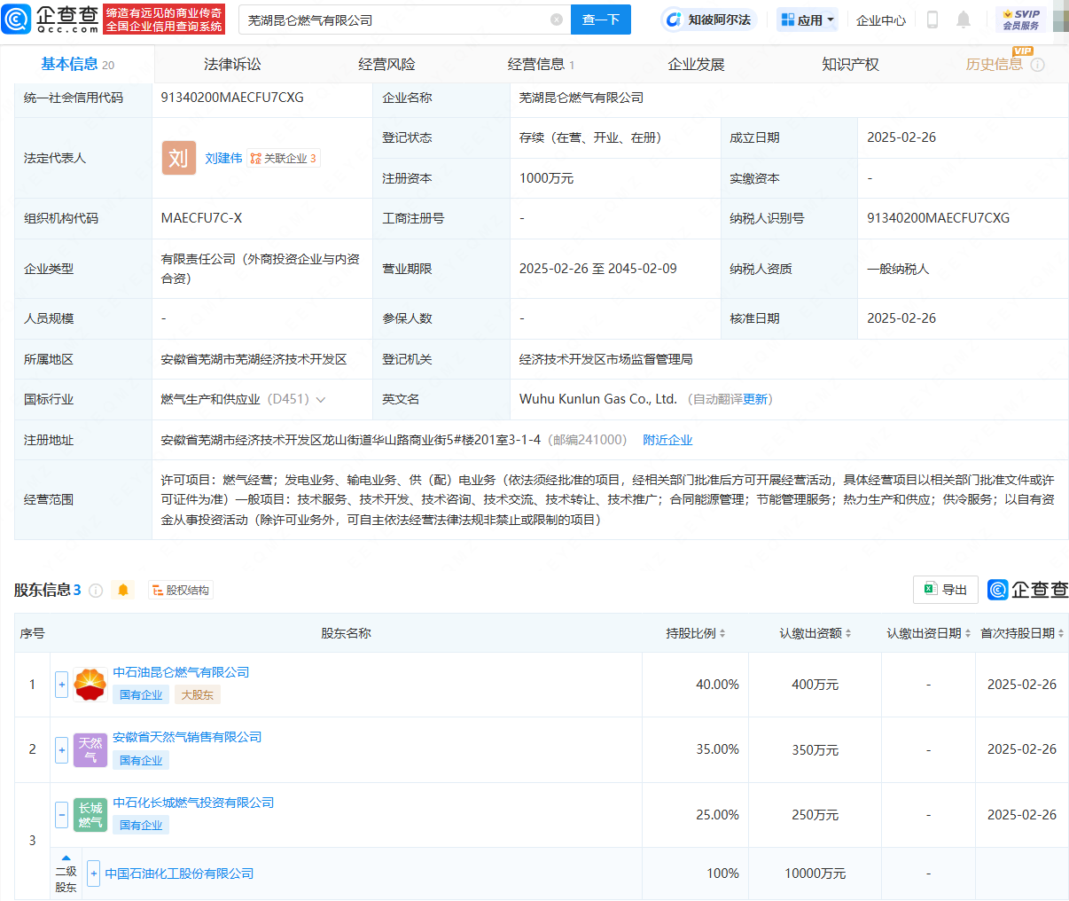
Task: Click the 纳税人识别号 value 91340200MAECFU7CXG
Action: [x=938, y=218]
